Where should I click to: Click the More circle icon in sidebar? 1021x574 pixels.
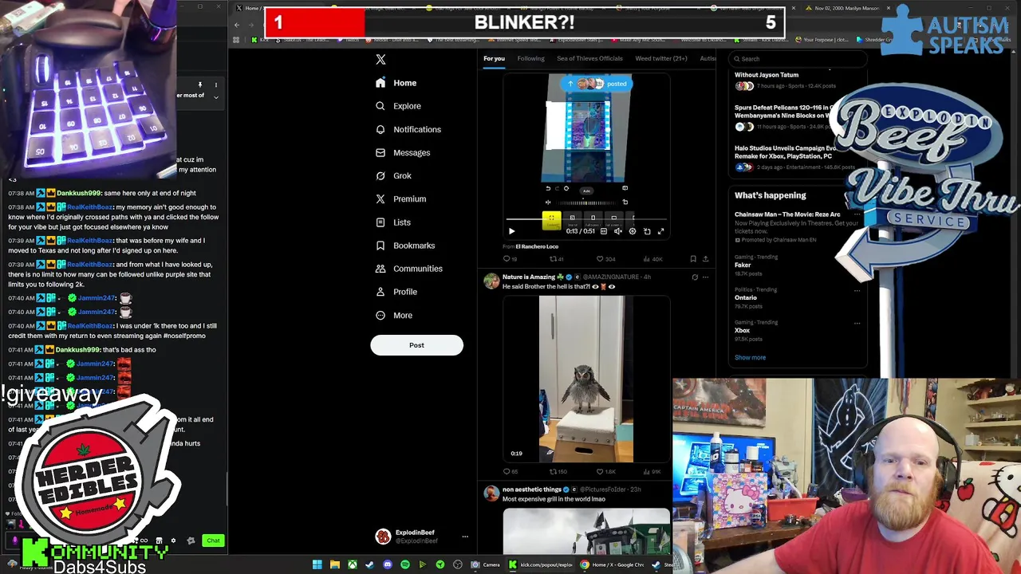(x=380, y=315)
